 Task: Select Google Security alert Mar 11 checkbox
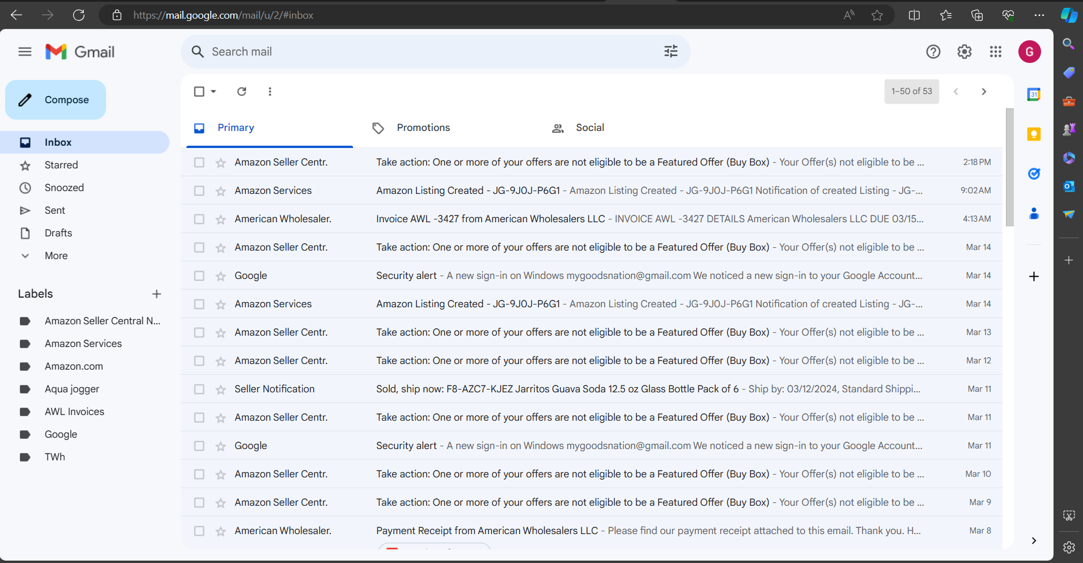pyautogui.click(x=199, y=446)
